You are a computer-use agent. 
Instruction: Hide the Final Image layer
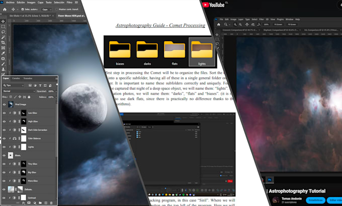click(4, 105)
